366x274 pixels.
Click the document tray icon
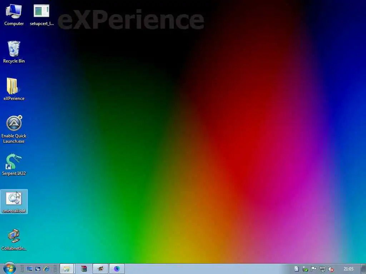click(x=296, y=269)
